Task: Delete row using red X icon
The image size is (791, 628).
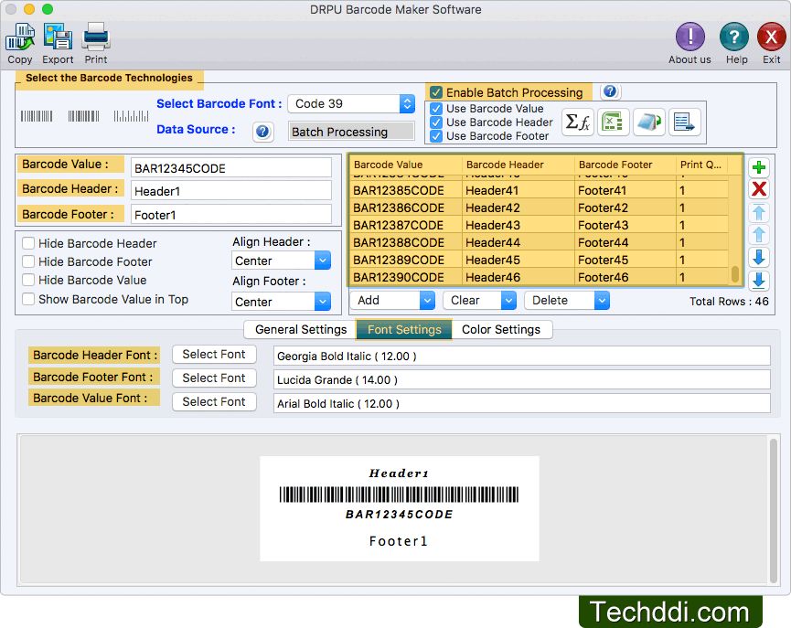Action: click(x=759, y=189)
